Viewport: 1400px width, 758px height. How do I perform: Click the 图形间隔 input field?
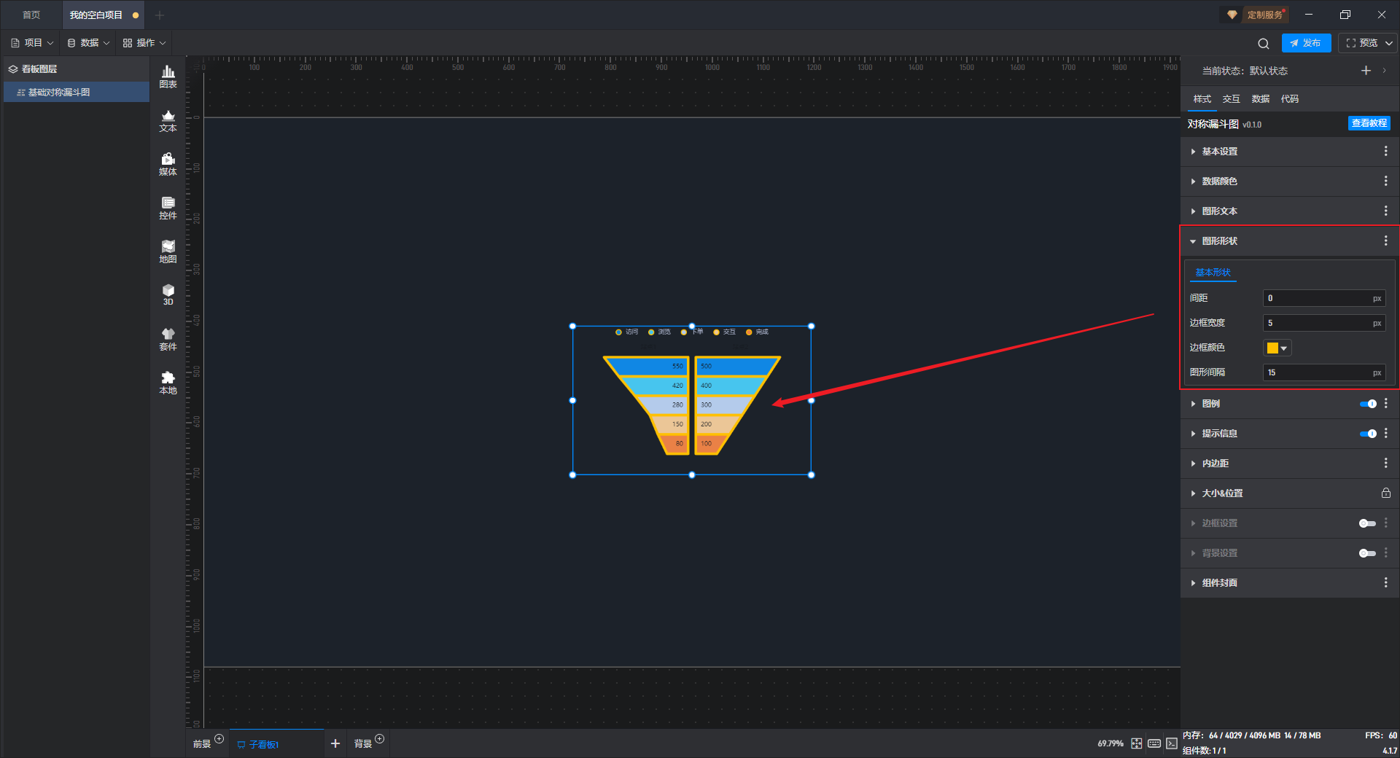point(1323,372)
